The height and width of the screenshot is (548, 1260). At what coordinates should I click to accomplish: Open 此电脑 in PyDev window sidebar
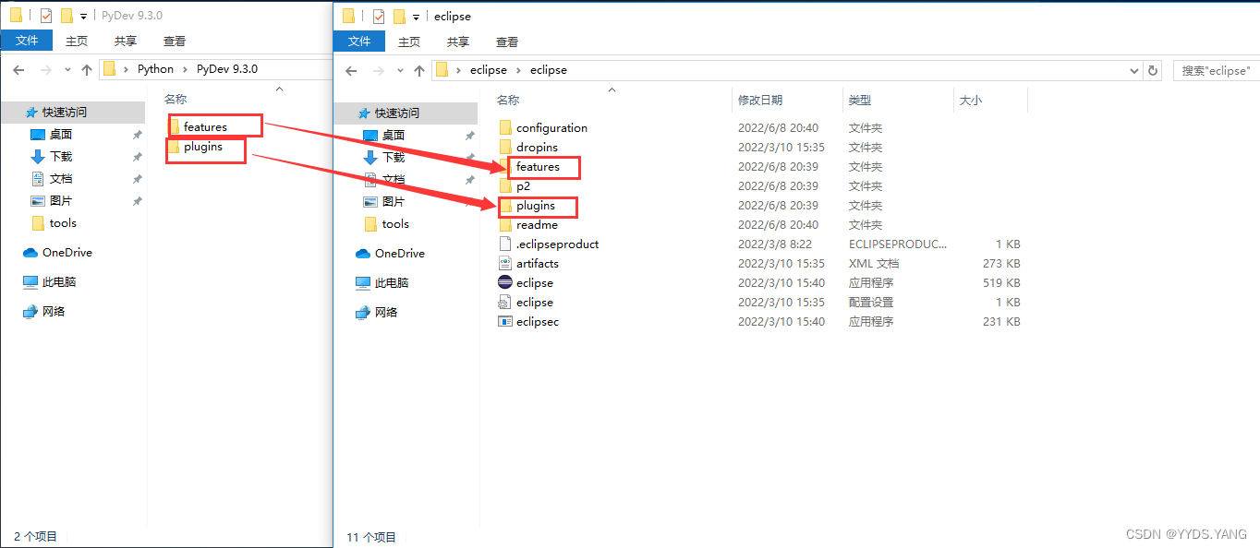pyautogui.click(x=61, y=281)
